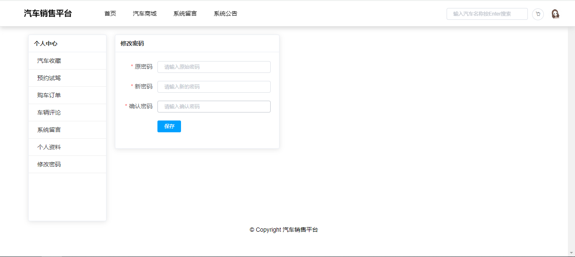Click the user avatar icon
The image size is (575, 257).
click(x=556, y=14)
